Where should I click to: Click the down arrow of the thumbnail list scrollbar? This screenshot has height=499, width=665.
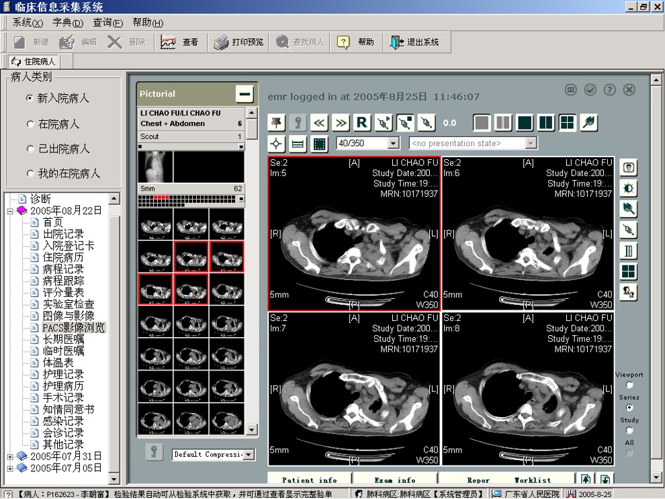coord(252,430)
